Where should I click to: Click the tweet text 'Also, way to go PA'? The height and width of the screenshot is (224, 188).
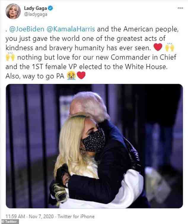(x=35, y=76)
